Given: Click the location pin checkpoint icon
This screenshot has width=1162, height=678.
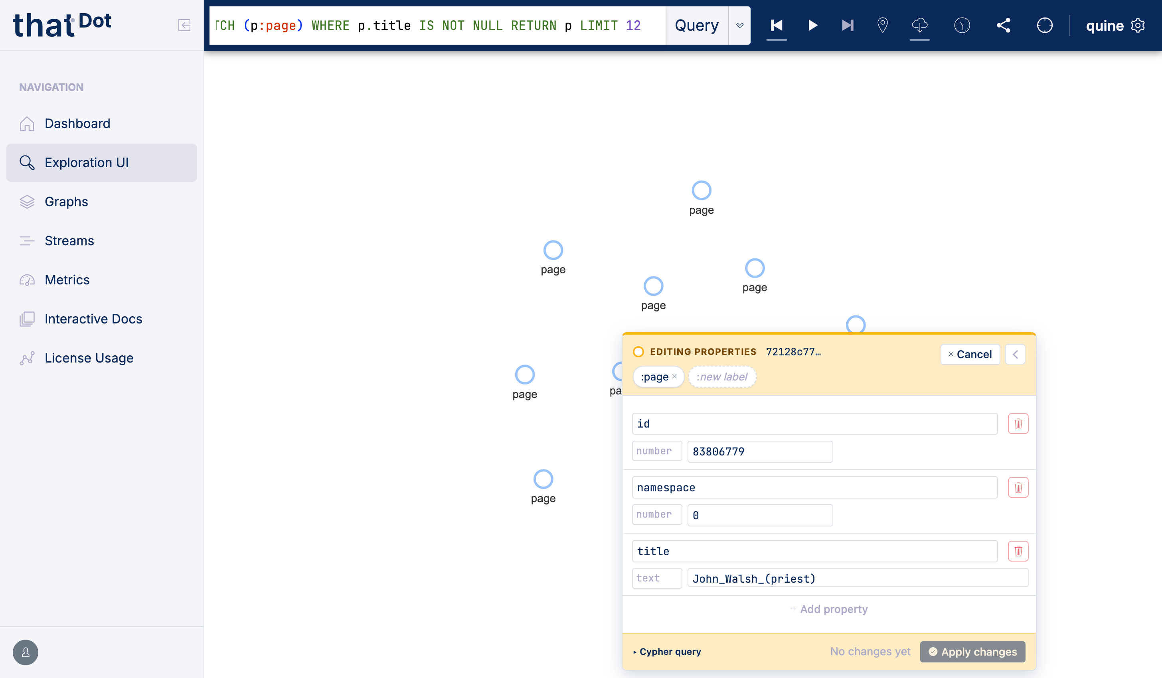Looking at the screenshot, I should 883,25.
